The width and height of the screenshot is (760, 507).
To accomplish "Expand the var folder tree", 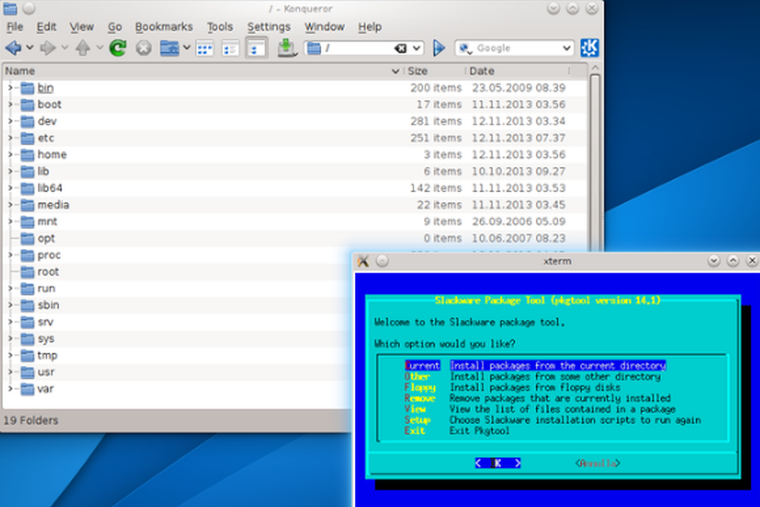I will tap(10, 389).
